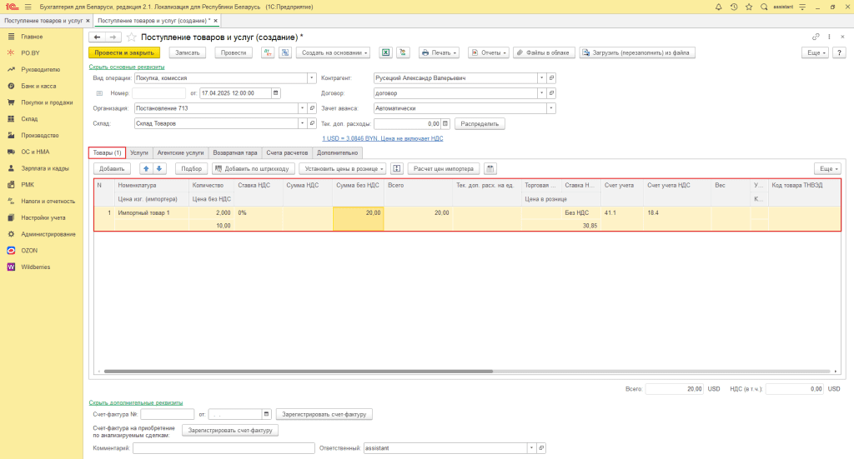Switch to the Услуги tab
The image size is (854, 459).
click(x=139, y=152)
